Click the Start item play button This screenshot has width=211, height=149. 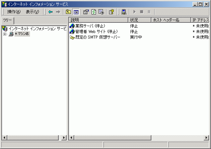(134, 12)
